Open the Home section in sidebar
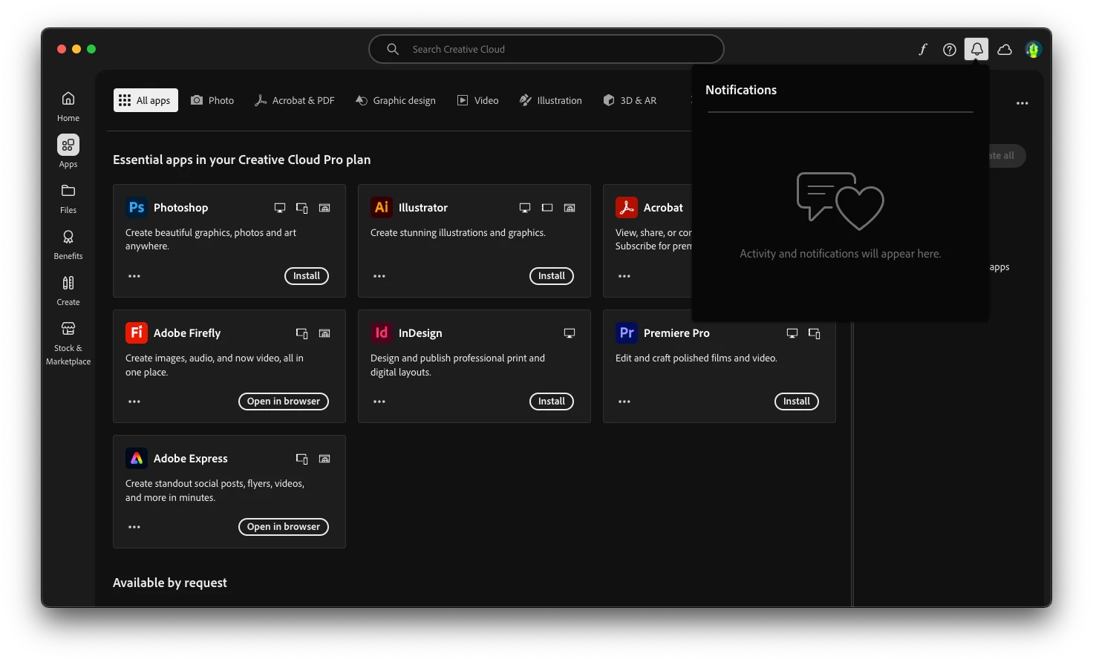 [68, 106]
